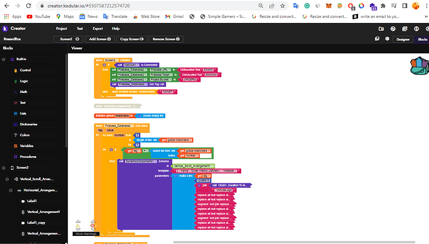Click the horizontal scrollbar in the viewer

(x=294, y=242)
